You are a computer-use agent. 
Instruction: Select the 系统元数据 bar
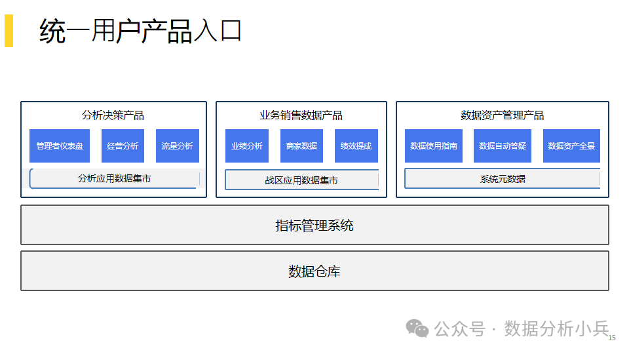[503, 178]
